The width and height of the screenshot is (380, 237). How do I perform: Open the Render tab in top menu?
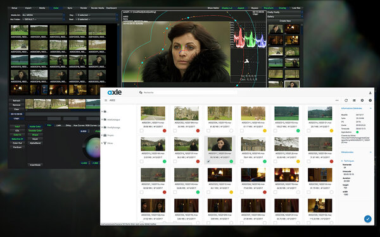(84, 8)
